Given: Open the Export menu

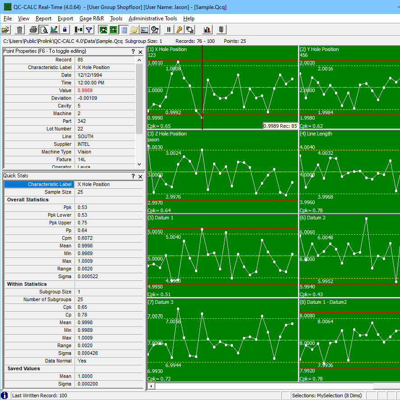Looking at the screenshot, I should click(x=65, y=19).
